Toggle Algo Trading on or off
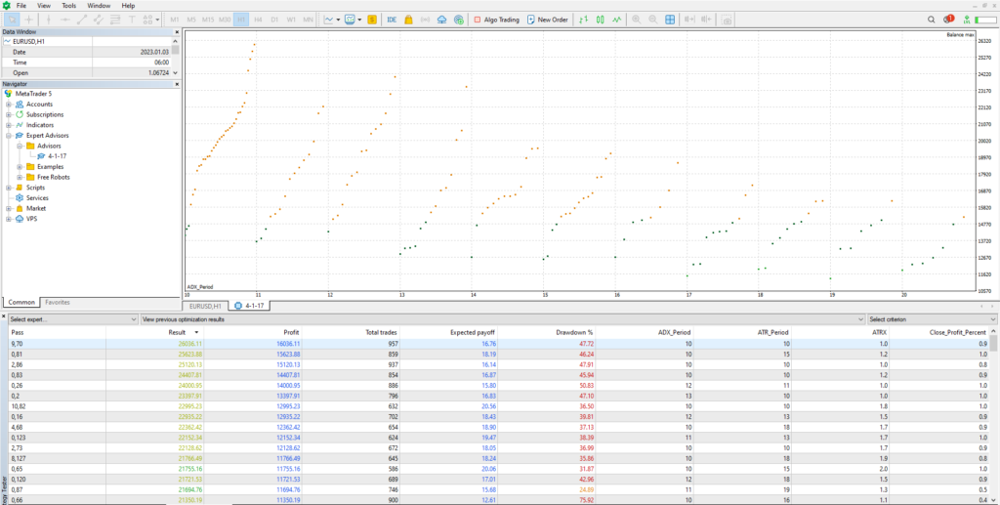This screenshot has height=505, width=1000. [496, 19]
